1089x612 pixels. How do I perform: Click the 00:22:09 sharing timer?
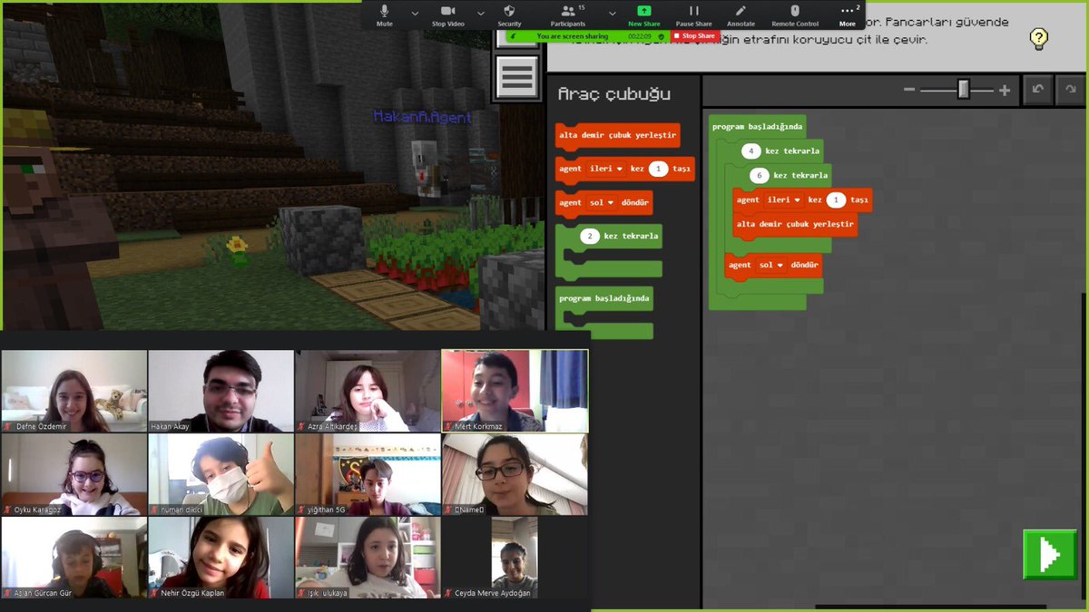click(x=641, y=36)
